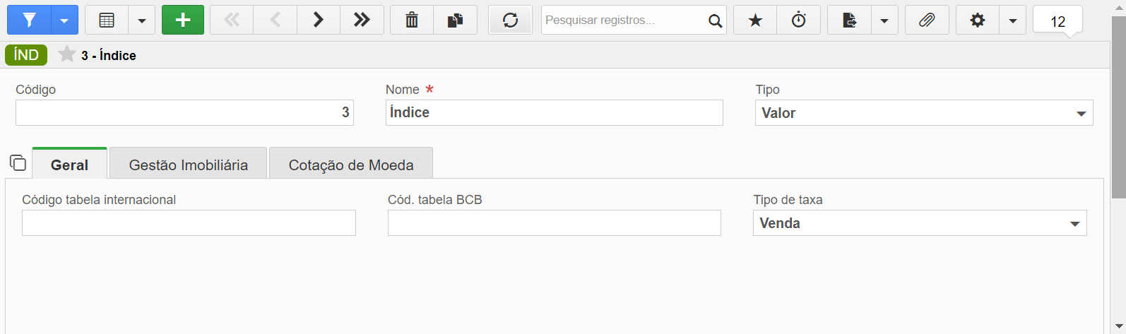Switch to the Gestão Imobiliária tab

tap(189, 163)
